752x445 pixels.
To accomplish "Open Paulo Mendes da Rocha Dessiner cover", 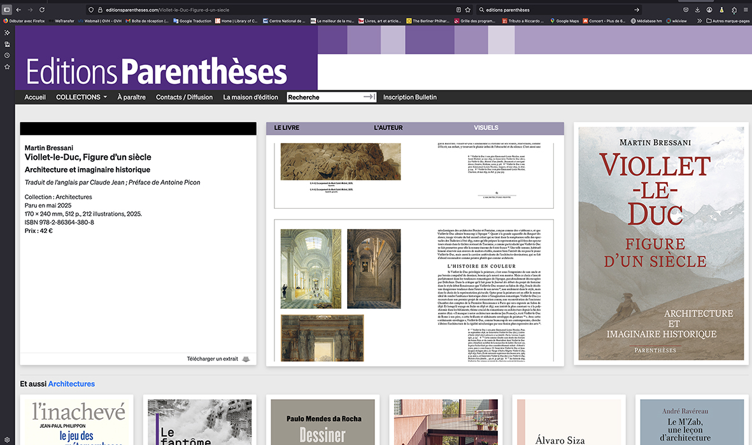I will click(x=323, y=422).
